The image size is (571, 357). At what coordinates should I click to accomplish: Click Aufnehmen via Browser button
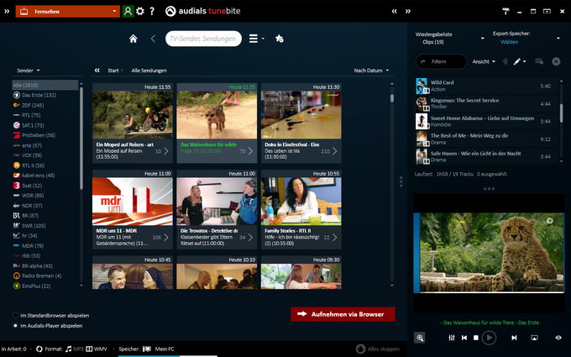(343, 314)
